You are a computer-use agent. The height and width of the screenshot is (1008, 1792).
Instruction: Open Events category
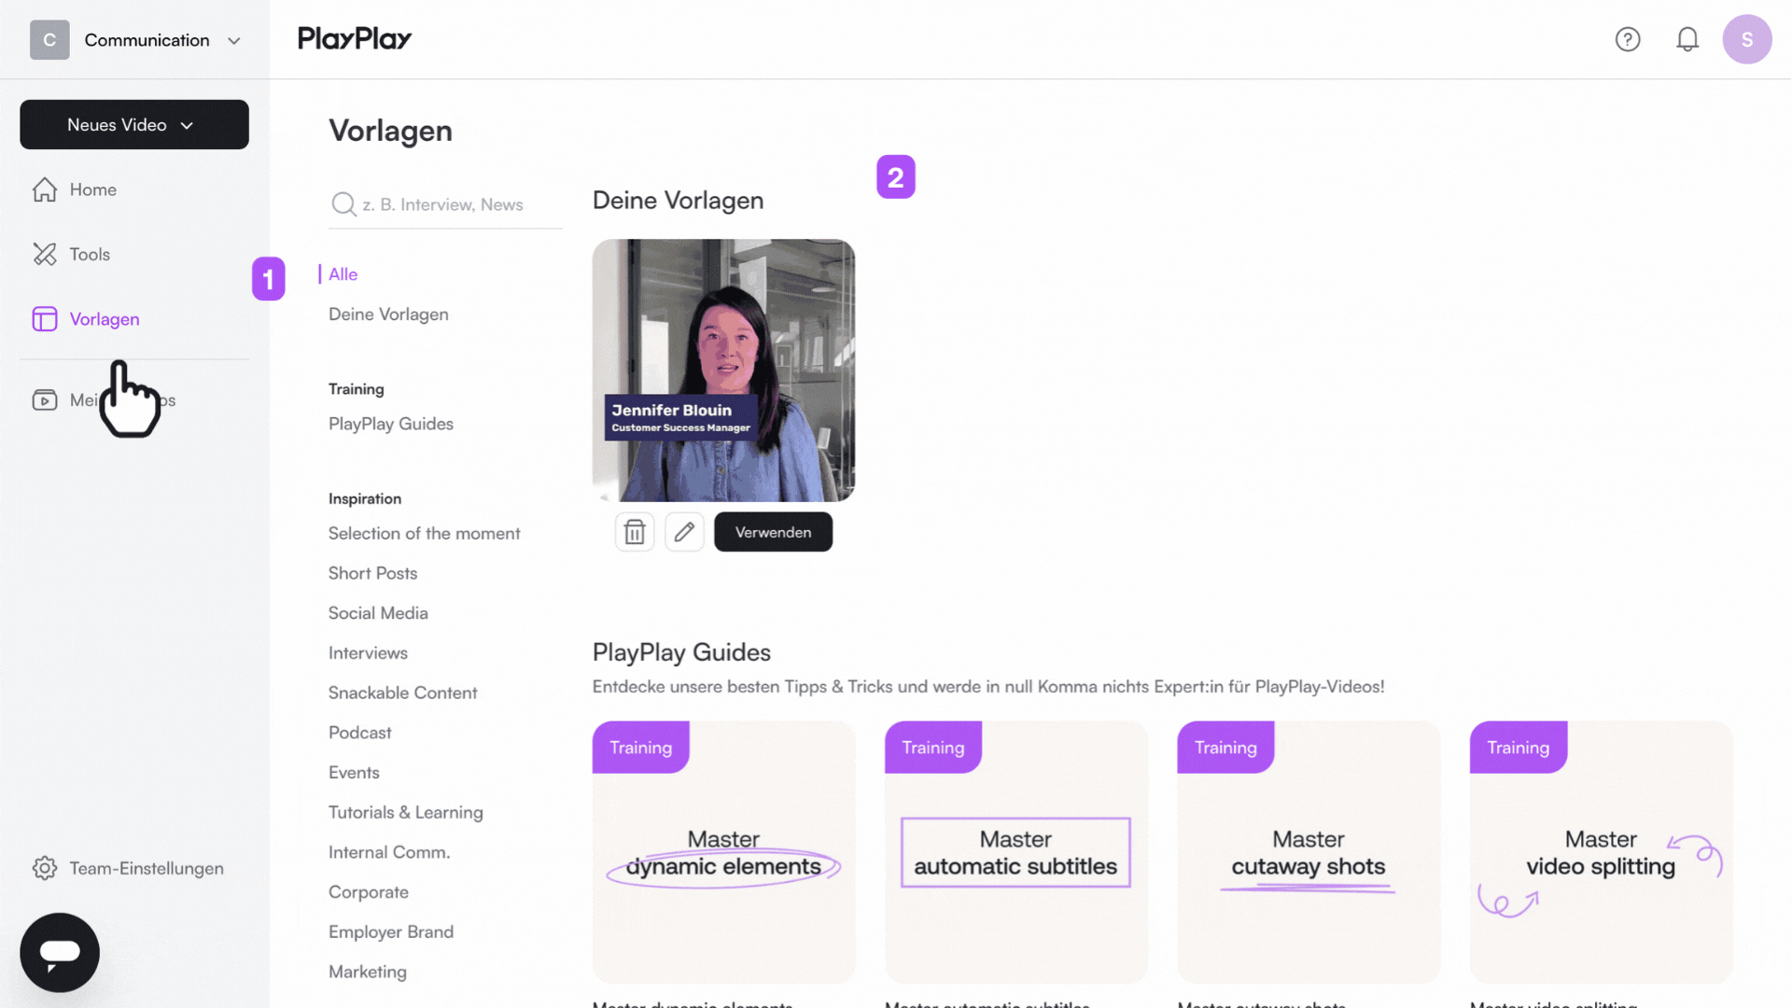pyautogui.click(x=354, y=773)
